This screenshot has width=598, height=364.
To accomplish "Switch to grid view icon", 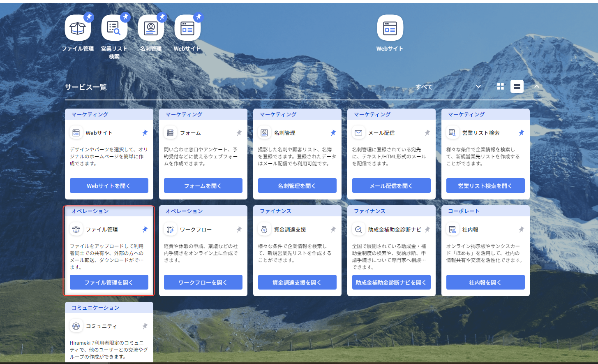I will pyautogui.click(x=500, y=86).
